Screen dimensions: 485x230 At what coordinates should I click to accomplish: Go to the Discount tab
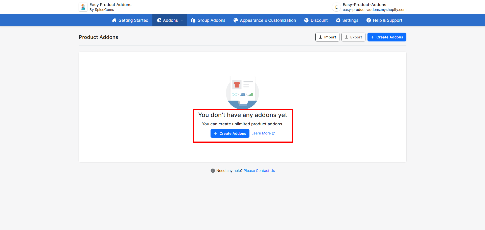pyautogui.click(x=319, y=20)
